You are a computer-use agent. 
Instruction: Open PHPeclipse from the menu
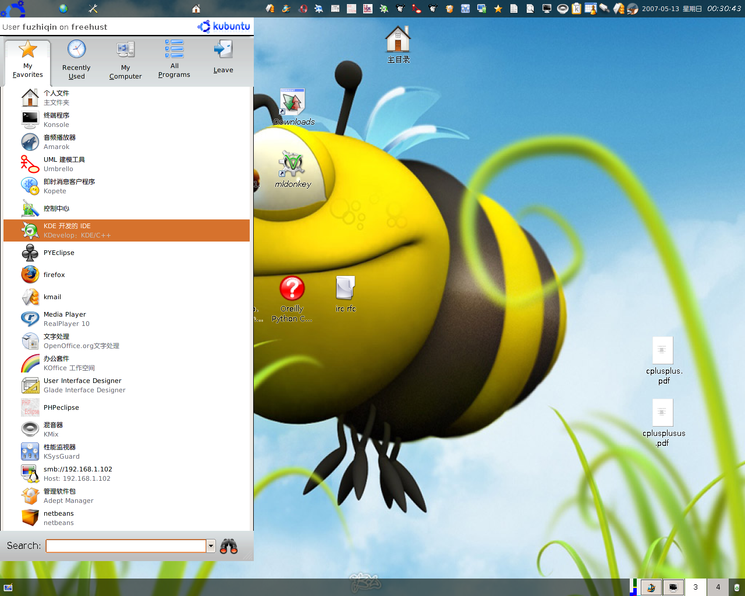127,407
